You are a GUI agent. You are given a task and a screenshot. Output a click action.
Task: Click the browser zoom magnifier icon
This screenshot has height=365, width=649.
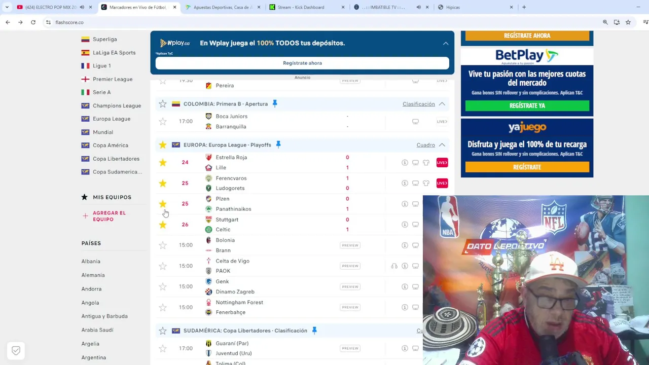[605, 22]
